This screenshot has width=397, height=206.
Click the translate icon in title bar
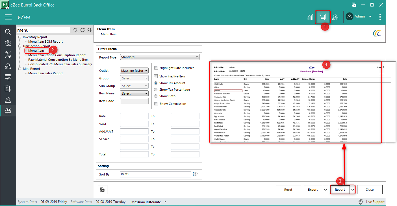(x=354, y=5)
